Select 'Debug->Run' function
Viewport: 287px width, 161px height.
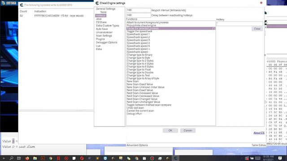click(171, 114)
